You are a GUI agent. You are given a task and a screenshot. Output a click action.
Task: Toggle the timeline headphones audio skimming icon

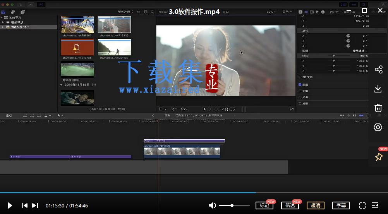(x=355, y=115)
